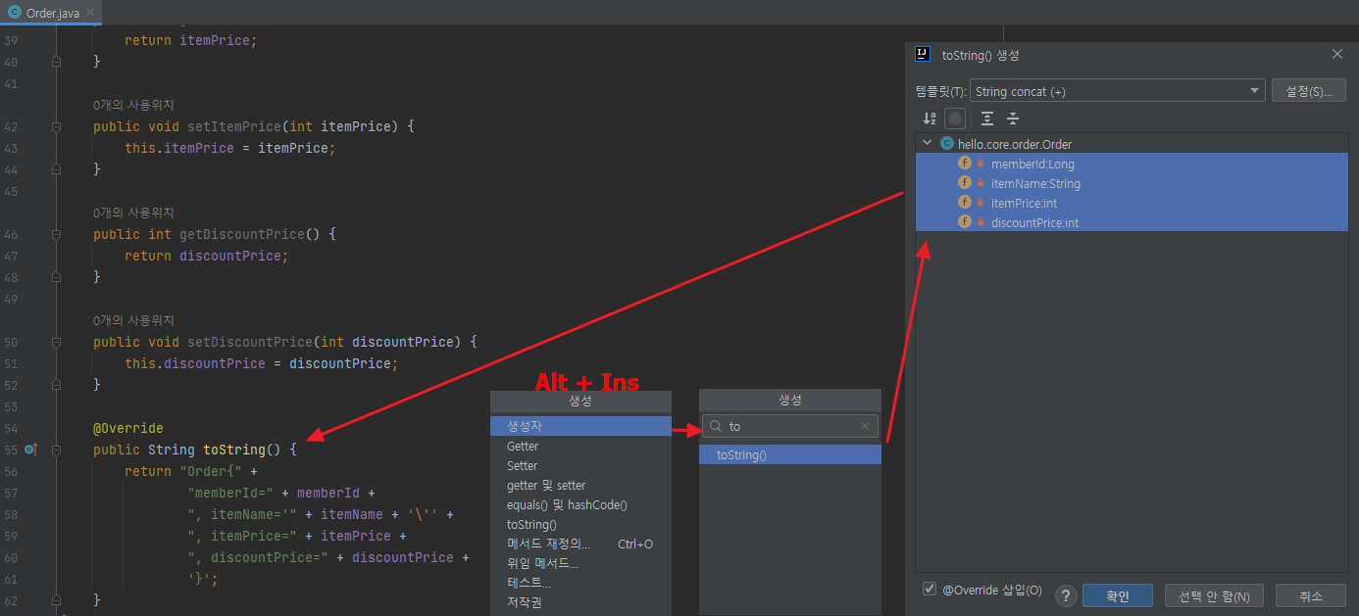Click the IntelliJ logo in dialog title bar
This screenshot has height=616, width=1359.
pos(923,55)
